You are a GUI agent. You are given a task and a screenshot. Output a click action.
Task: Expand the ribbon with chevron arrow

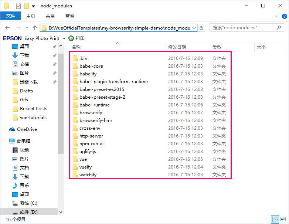(276, 16)
